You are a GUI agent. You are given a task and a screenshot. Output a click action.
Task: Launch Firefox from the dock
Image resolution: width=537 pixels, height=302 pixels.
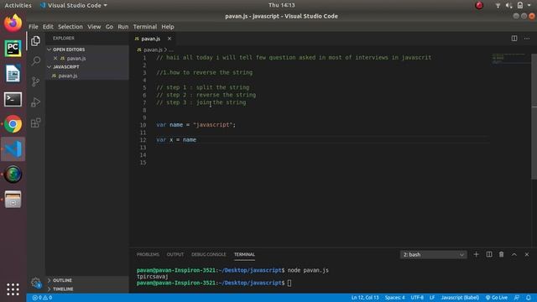tap(13, 23)
